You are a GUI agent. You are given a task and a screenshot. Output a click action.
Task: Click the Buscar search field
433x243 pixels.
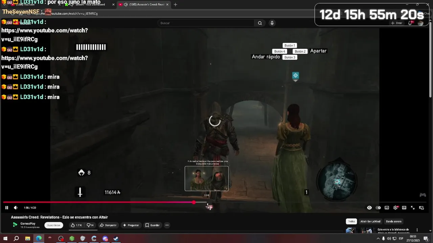click(206, 23)
